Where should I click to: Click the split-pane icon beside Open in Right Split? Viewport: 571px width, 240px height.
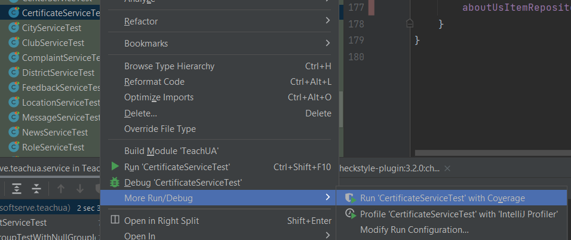pos(115,220)
